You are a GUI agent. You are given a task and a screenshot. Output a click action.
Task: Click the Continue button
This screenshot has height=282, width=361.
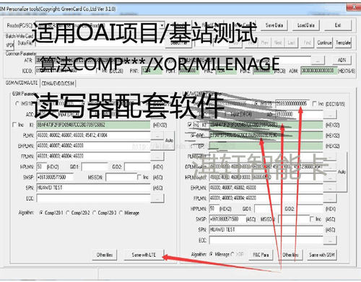pyautogui.click(x=324, y=43)
